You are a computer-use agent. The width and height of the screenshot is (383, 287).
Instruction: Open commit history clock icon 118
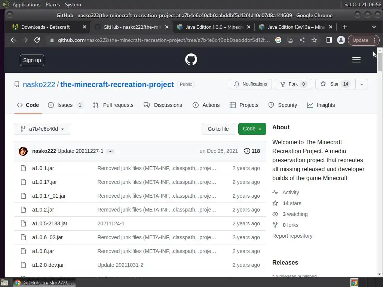click(252, 151)
